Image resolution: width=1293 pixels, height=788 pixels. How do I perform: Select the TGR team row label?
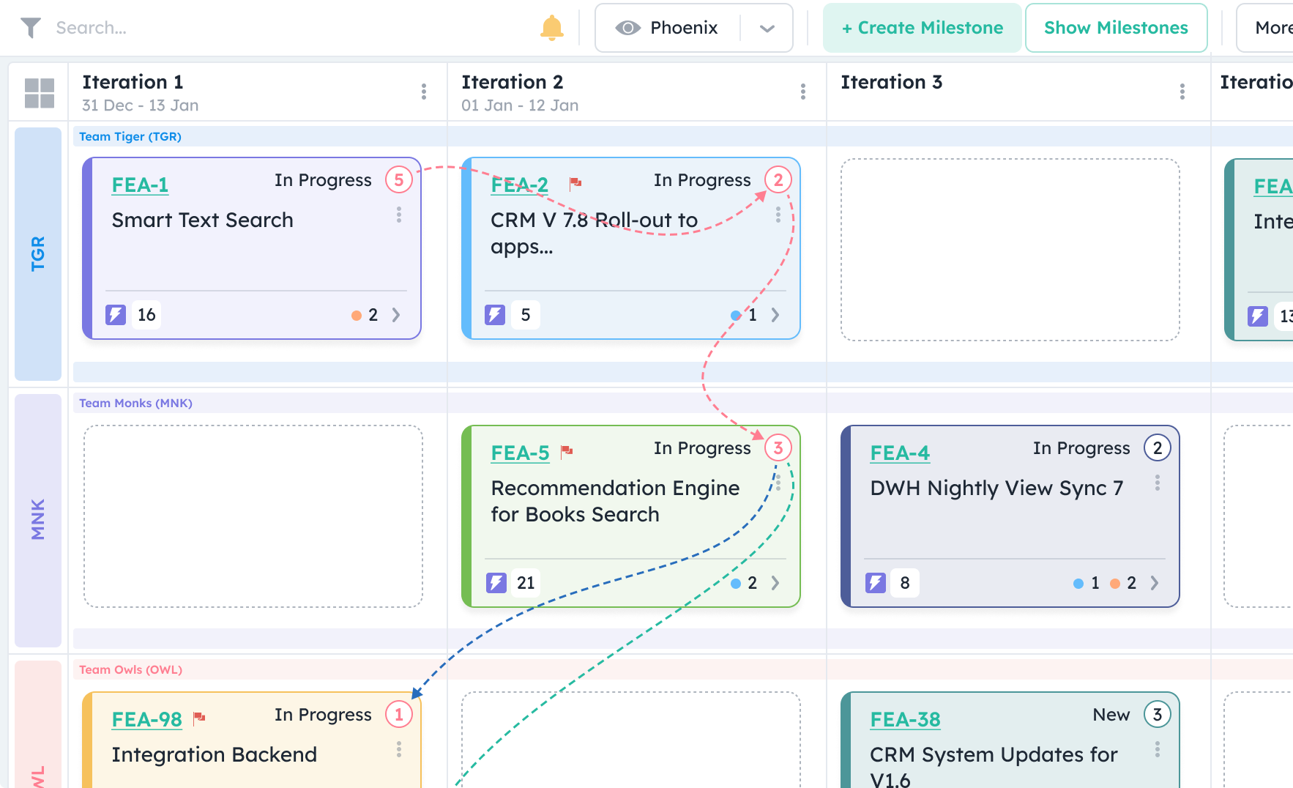[x=38, y=254]
